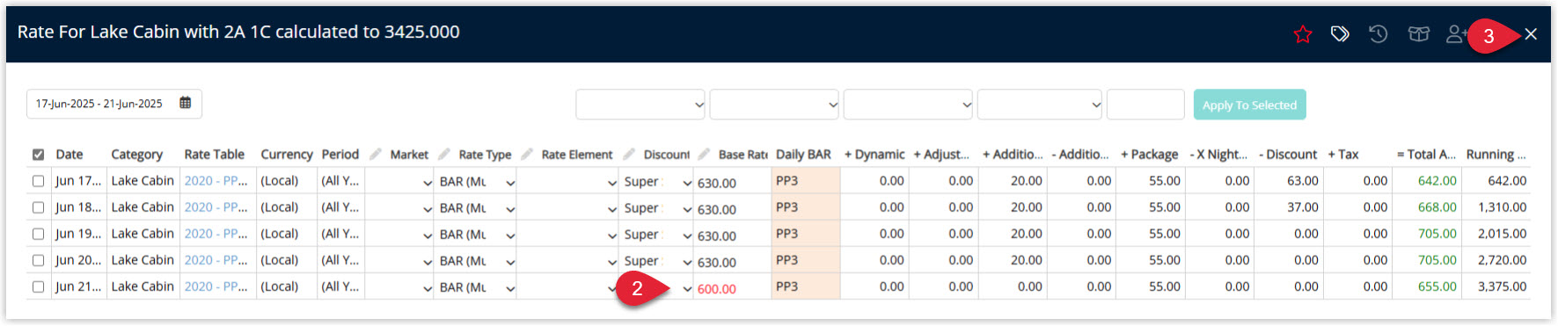Click the pencil icon before Base Rate column
The image size is (1558, 326).
pyautogui.click(x=704, y=154)
